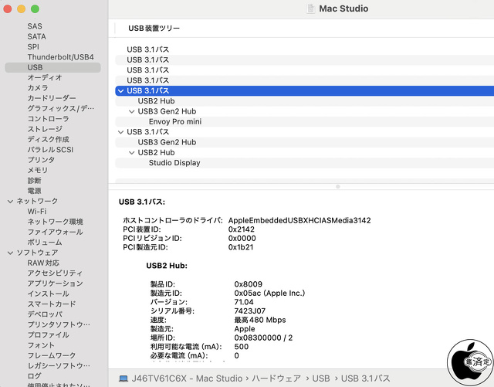Select ファイアウォール in the sidebar
This screenshot has width=494, height=387.
(55, 232)
